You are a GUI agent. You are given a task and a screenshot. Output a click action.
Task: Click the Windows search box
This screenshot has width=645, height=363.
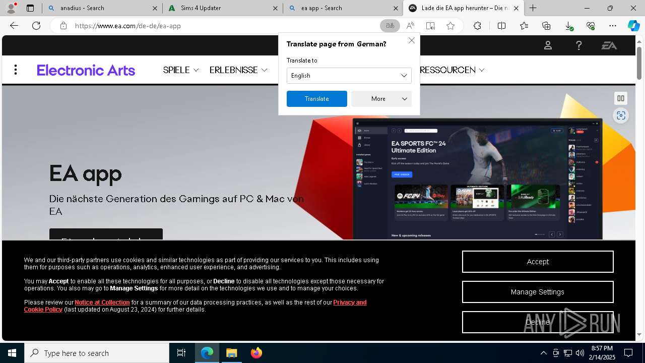97,353
